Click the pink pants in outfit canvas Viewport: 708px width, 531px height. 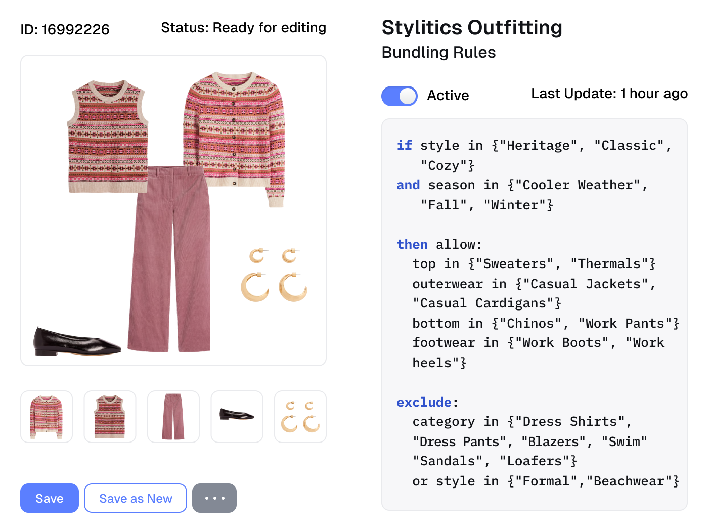(x=169, y=259)
